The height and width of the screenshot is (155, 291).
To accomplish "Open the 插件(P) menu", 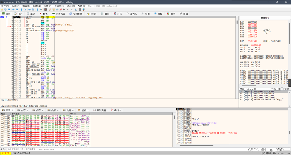I will click(x=47, y=6).
